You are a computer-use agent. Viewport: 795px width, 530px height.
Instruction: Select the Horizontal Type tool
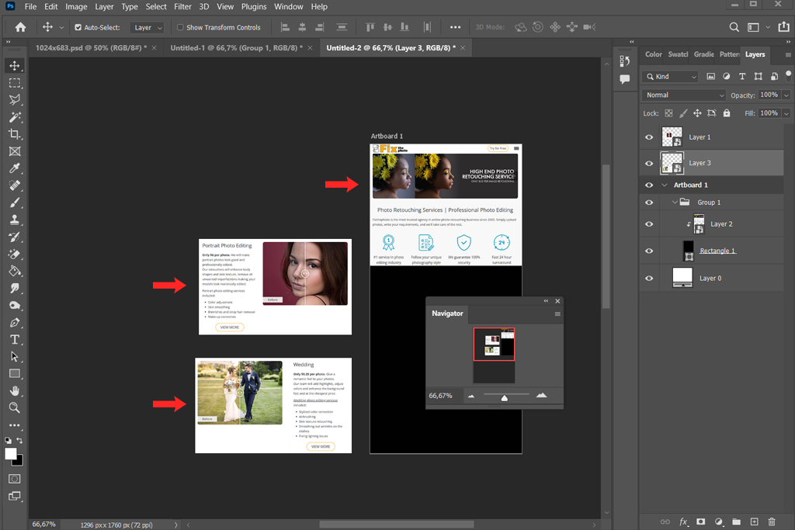tap(15, 339)
